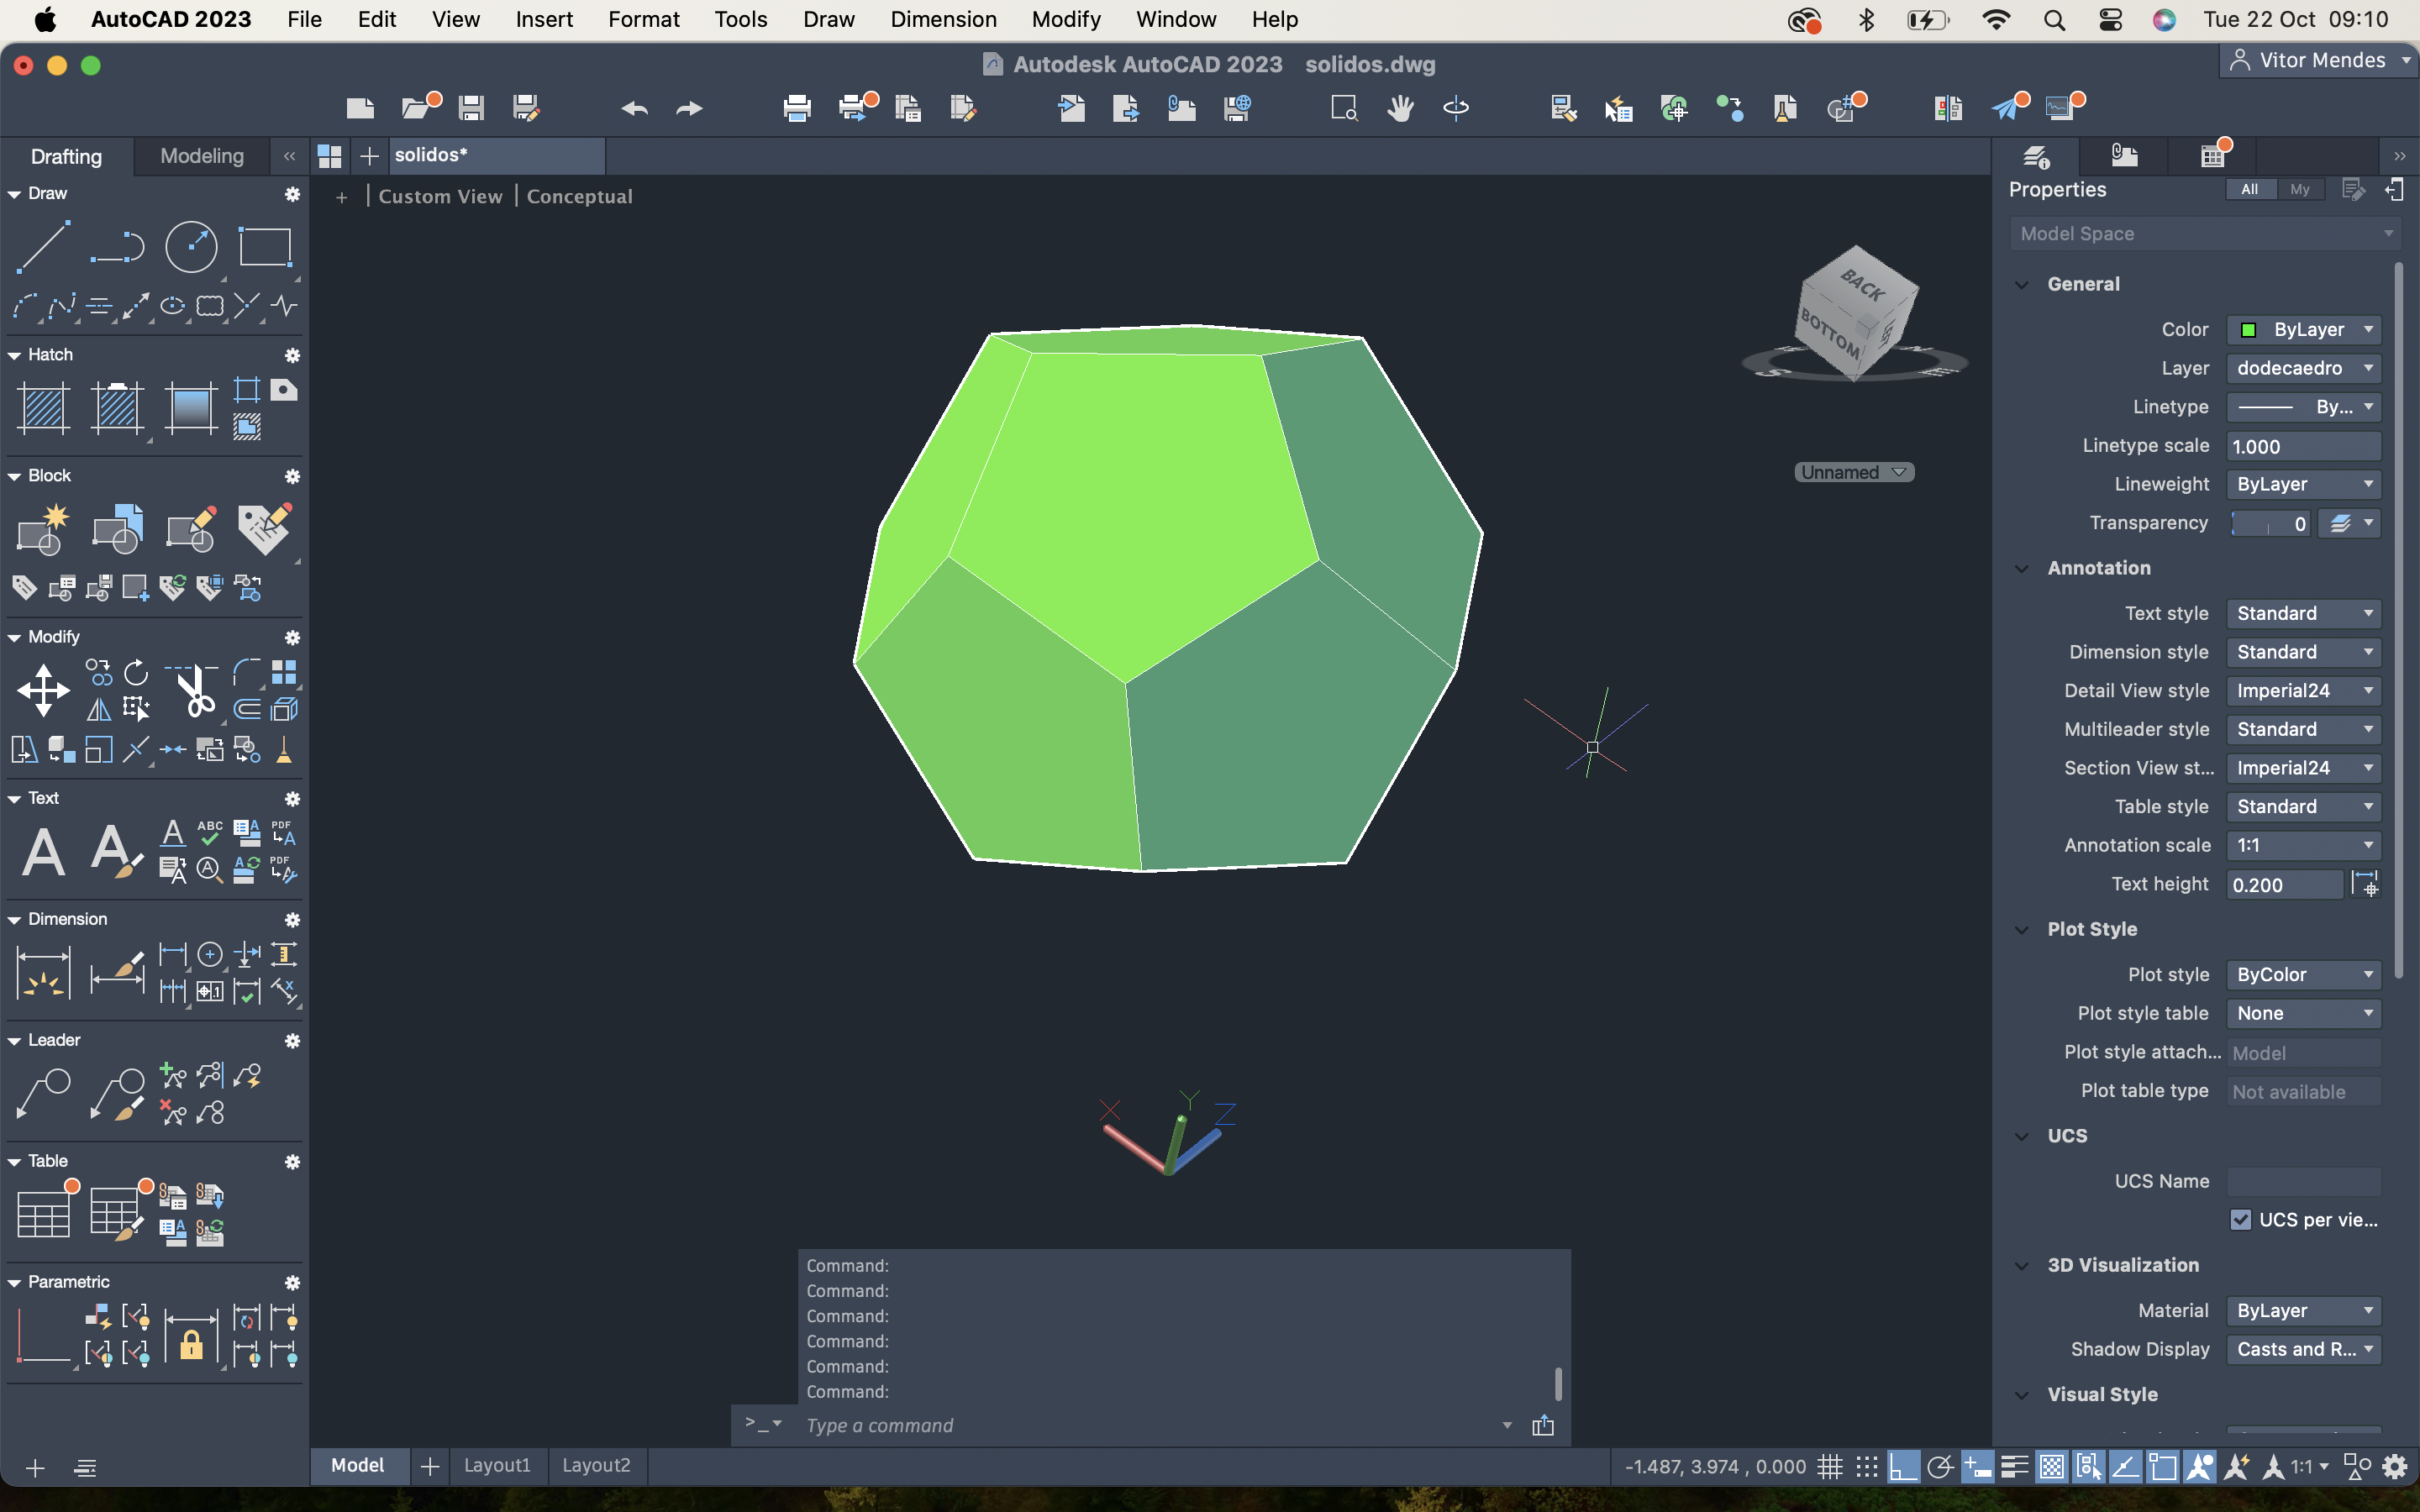This screenshot has width=2420, height=1512.
Task: Uncheck the UCS per viewport checkbox
Action: pos(2240,1220)
